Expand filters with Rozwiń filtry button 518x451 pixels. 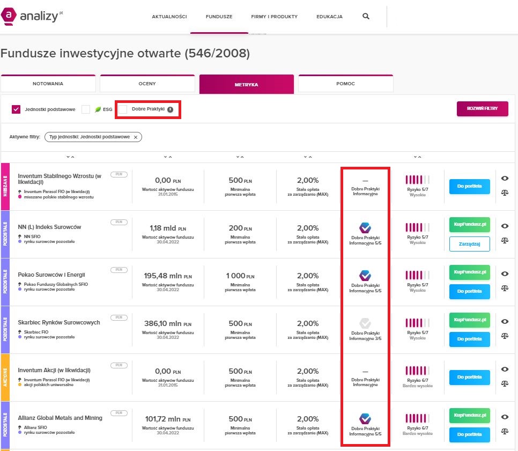tap(482, 109)
